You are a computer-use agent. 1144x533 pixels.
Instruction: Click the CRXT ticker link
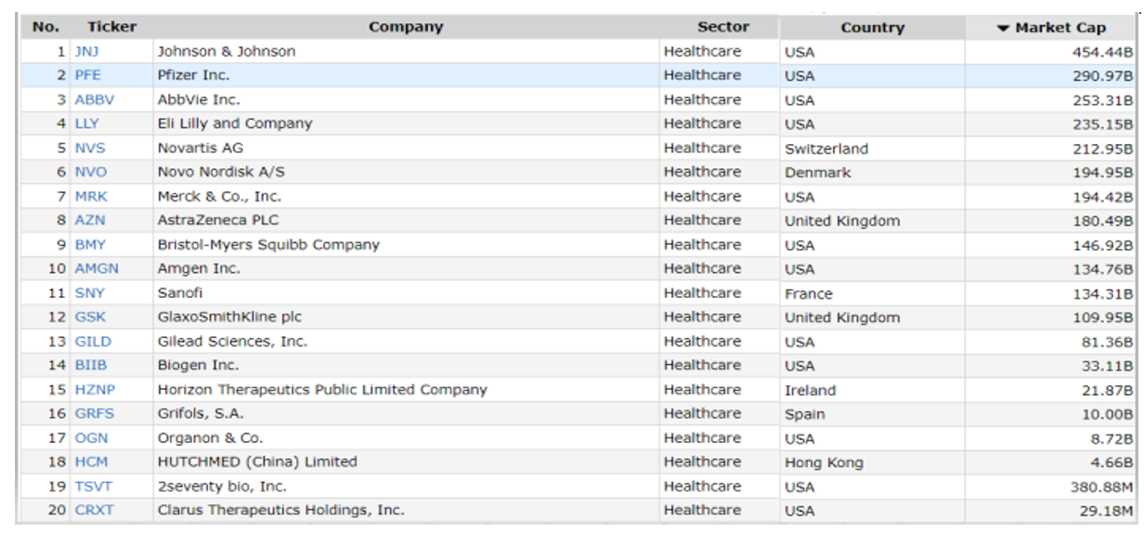[95, 511]
